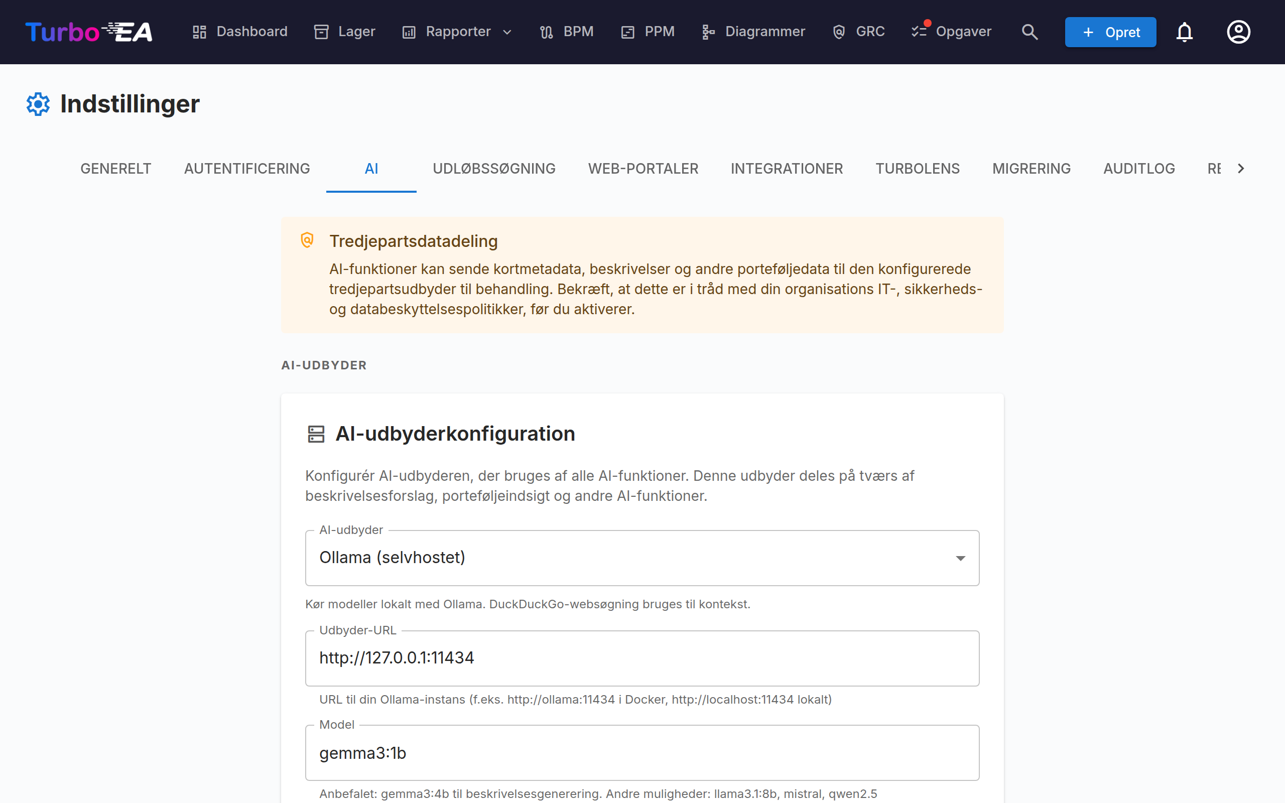Click the Indstillinger page title
This screenshot has height=803, width=1285.
tap(130, 104)
